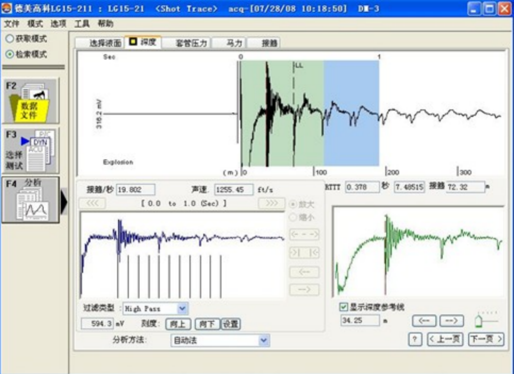Open the F2 数据文件 data file icon

(30, 101)
